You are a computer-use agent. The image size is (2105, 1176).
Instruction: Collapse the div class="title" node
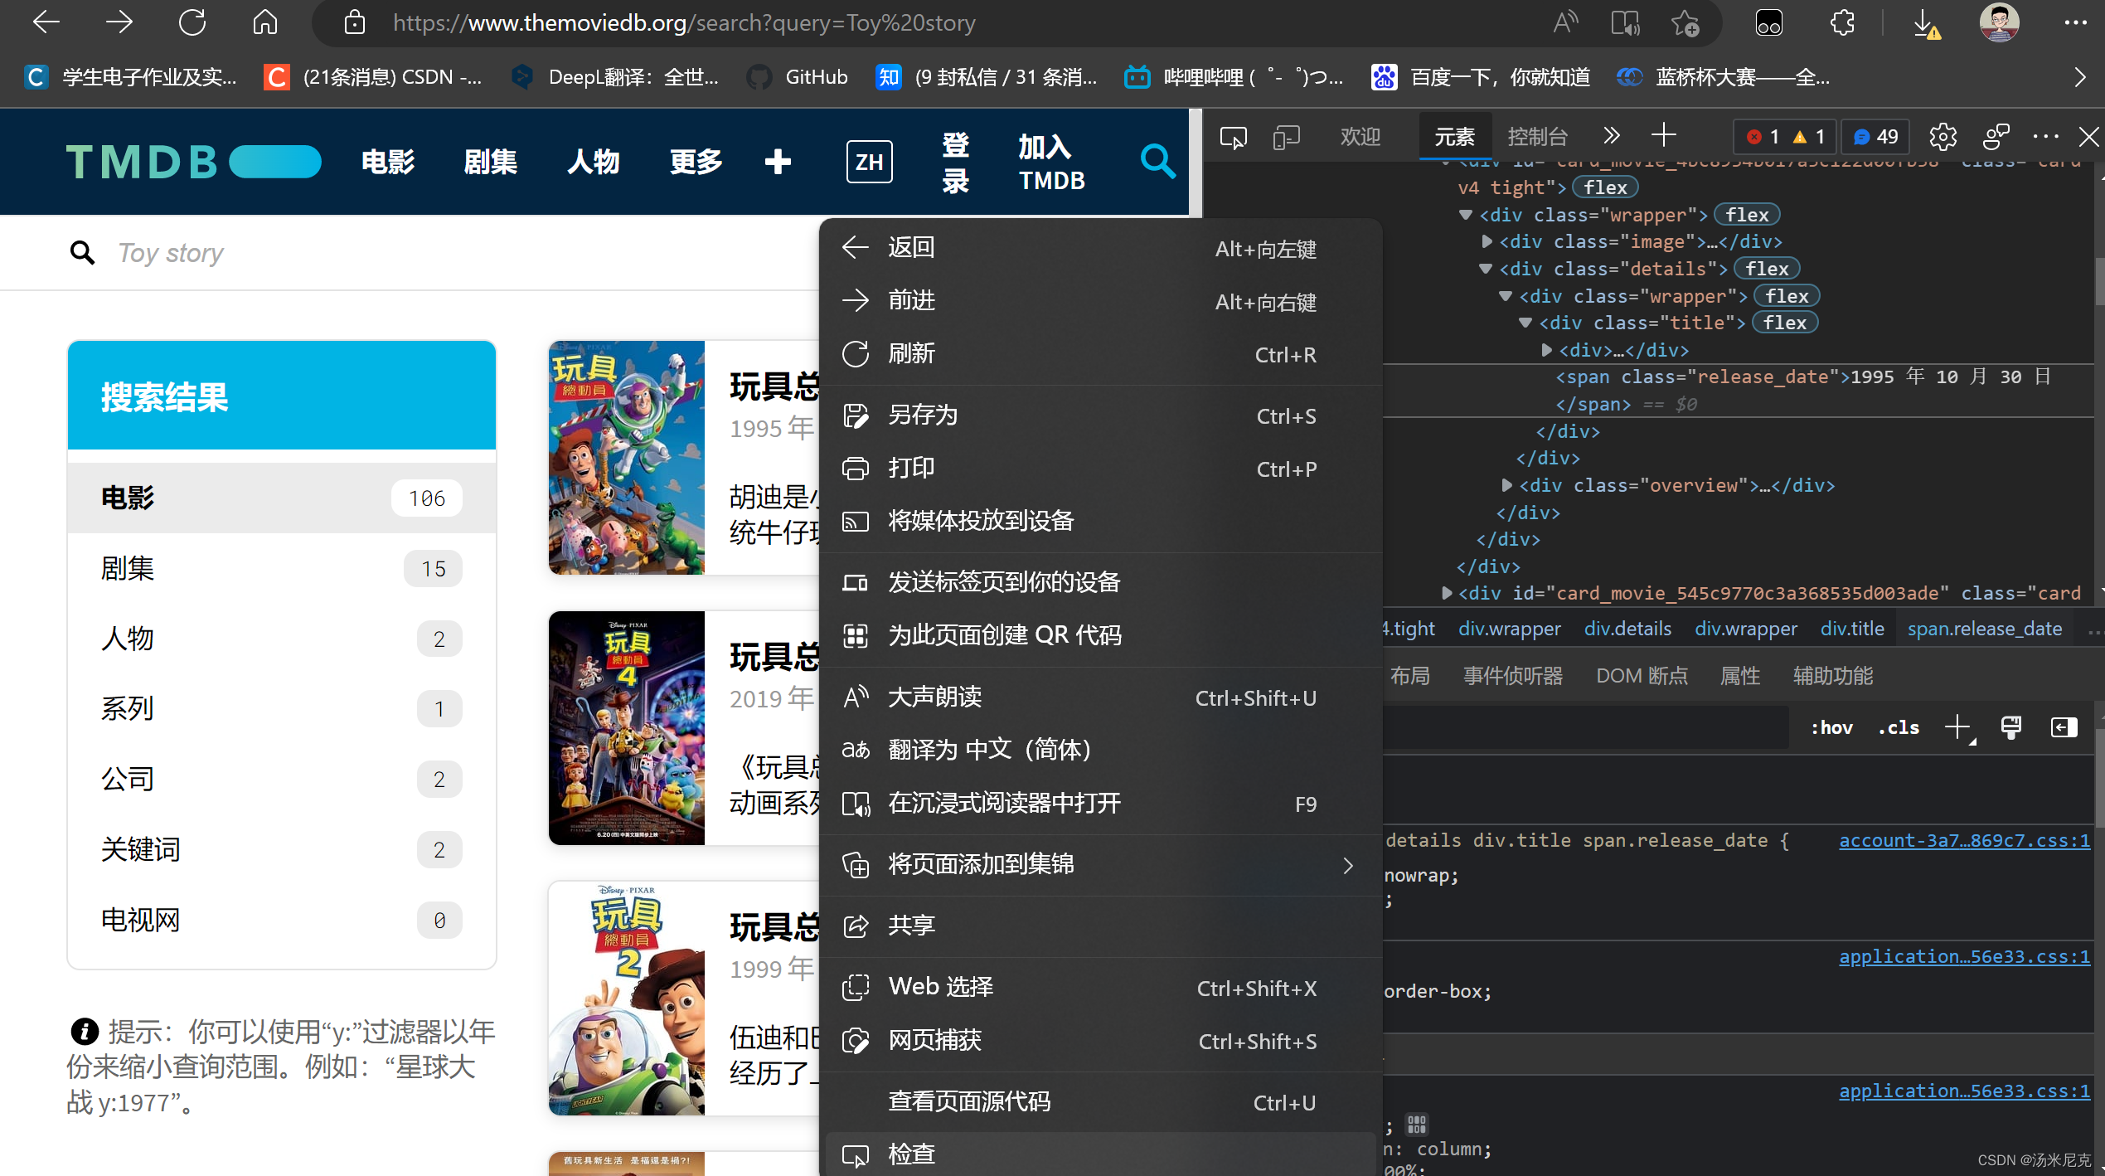pyautogui.click(x=1525, y=323)
